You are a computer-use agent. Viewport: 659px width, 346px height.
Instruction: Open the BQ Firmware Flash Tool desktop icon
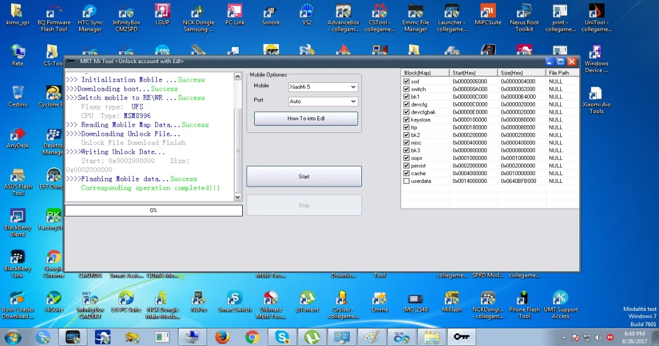[54, 18]
